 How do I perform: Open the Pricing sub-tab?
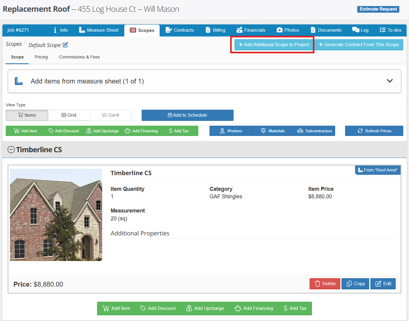41,57
